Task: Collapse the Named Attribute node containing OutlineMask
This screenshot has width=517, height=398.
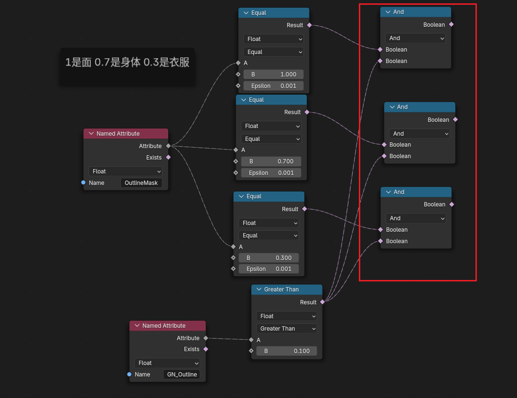Action: pyautogui.click(x=91, y=134)
